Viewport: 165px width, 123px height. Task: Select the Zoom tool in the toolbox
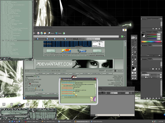point(135,64)
